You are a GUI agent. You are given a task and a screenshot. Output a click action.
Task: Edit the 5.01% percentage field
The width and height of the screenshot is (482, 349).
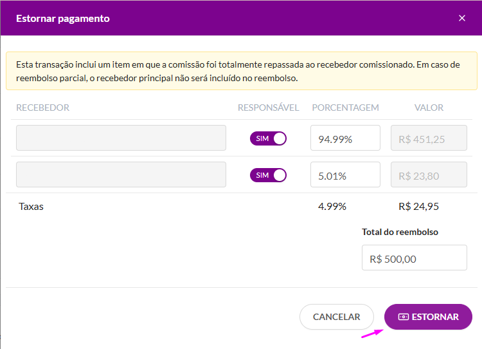pyautogui.click(x=345, y=174)
